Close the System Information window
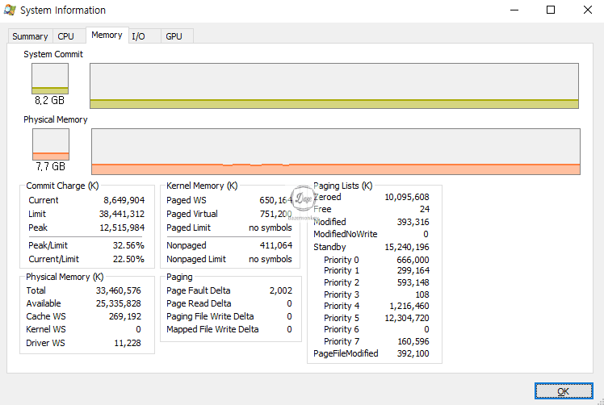Viewport: 604px width, 405px height. (x=587, y=10)
